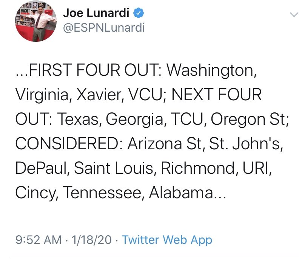Click the Bracket Bunker sign in avatar

(x=23, y=12)
